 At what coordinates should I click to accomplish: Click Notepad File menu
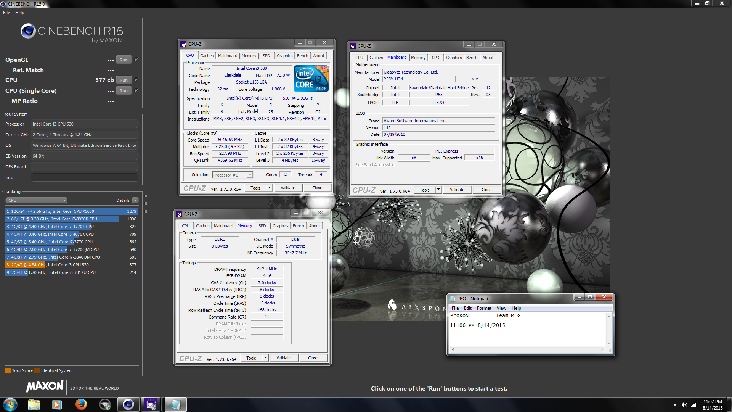(455, 308)
